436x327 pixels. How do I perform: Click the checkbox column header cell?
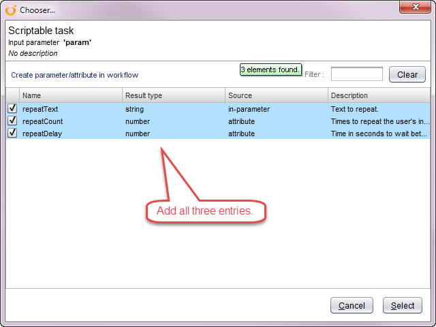pyautogui.click(x=12, y=95)
